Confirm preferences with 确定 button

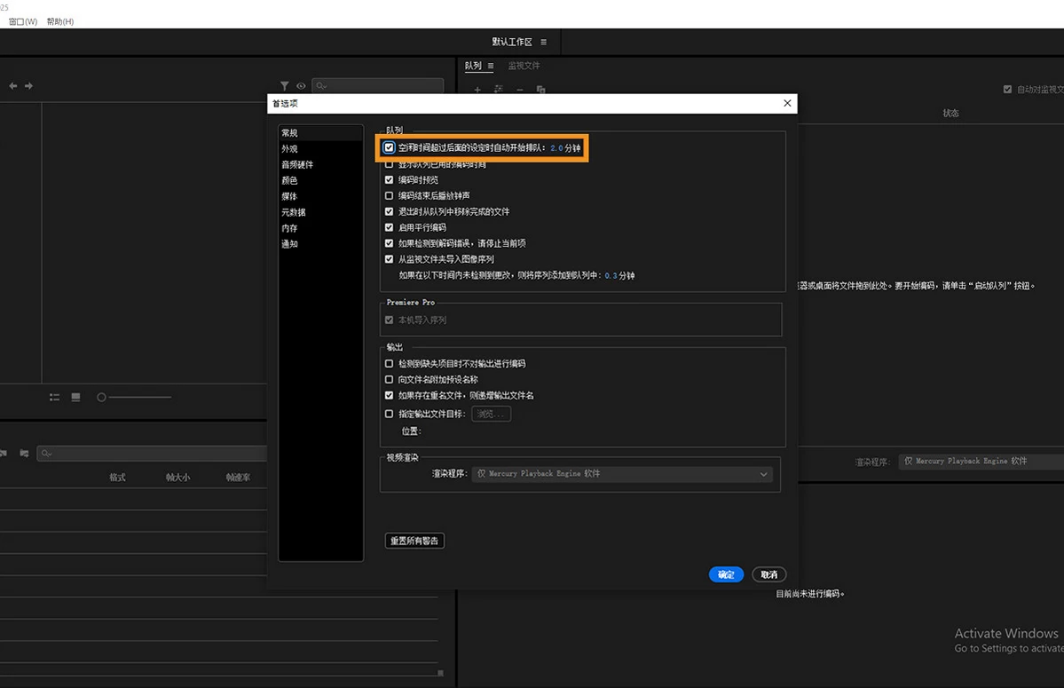point(726,574)
